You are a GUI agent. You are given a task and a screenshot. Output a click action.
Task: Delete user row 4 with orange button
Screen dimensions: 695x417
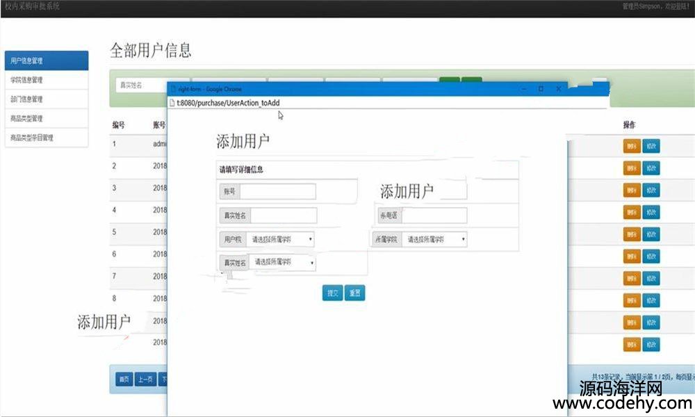coord(632,212)
